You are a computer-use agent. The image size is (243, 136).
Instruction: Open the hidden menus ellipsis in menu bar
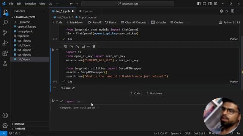(x=58, y=4)
